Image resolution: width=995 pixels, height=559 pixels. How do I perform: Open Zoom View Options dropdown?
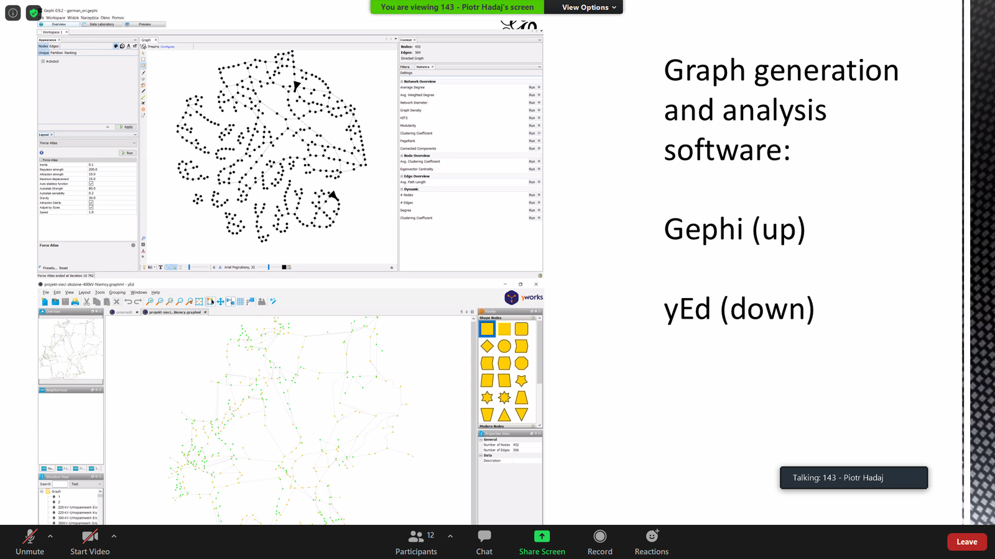tap(588, 7)
